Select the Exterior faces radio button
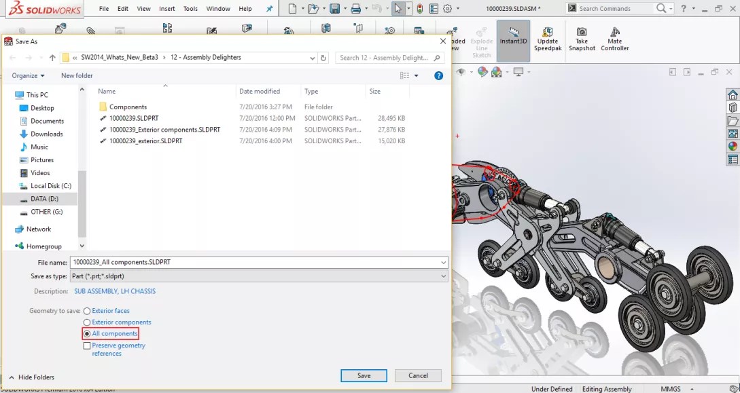 pyautogui.click(x=87, y=311)
